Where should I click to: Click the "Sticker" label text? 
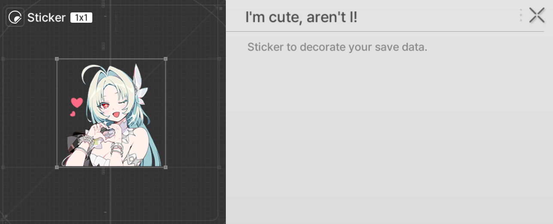click(46, 18)
